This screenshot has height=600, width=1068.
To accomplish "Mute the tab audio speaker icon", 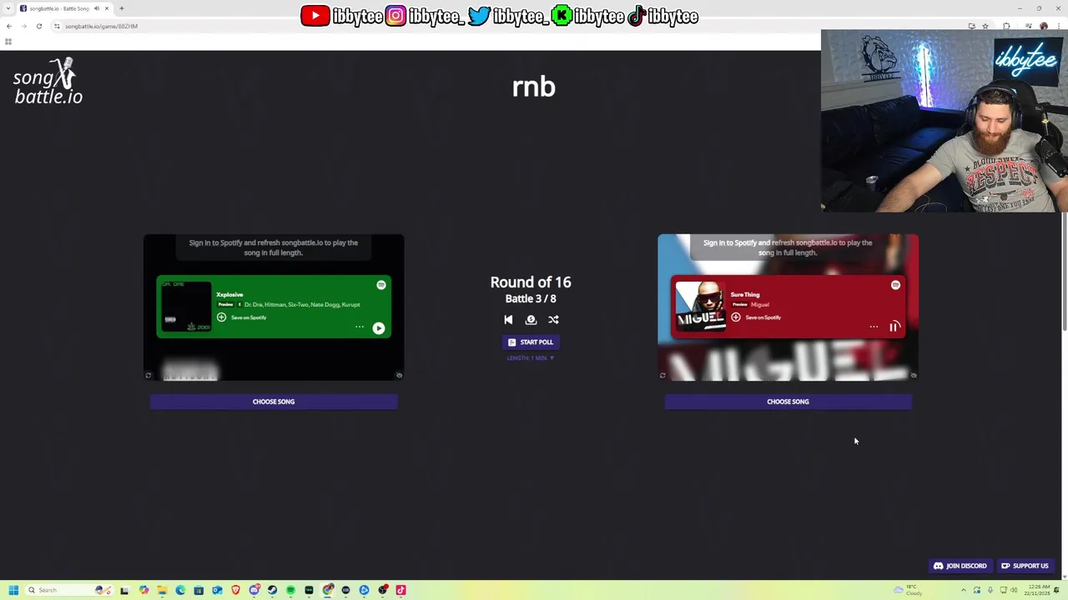I will [x=96, y=8].
